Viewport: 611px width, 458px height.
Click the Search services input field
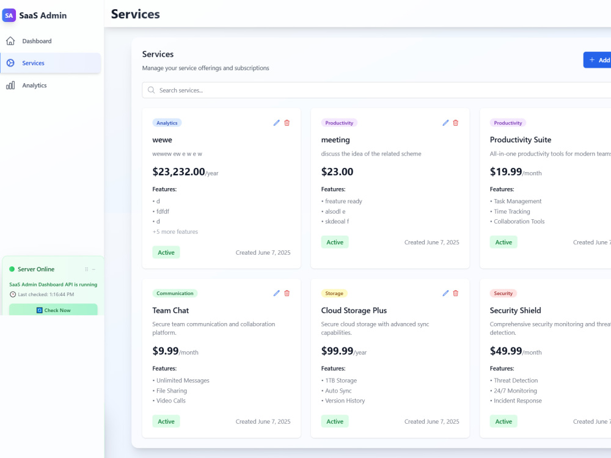pyautogui.click(x=376, y=90)
